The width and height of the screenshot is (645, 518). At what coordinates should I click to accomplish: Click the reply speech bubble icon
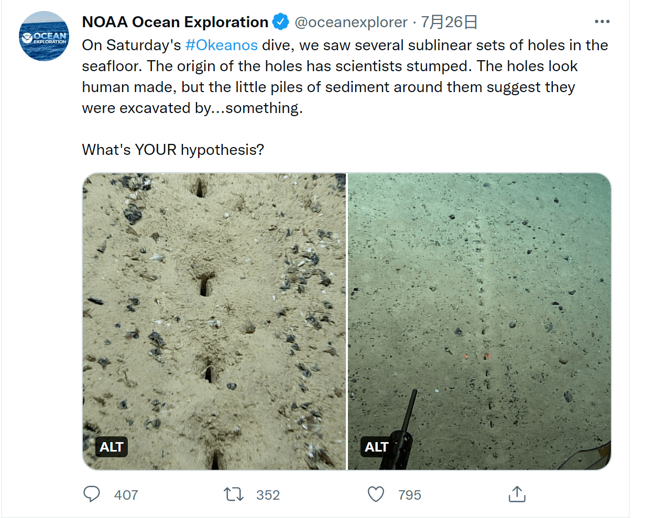tap(92, 494)
